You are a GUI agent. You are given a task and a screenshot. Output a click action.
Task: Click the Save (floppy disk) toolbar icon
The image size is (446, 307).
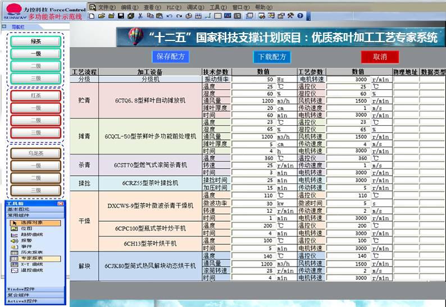120,16
